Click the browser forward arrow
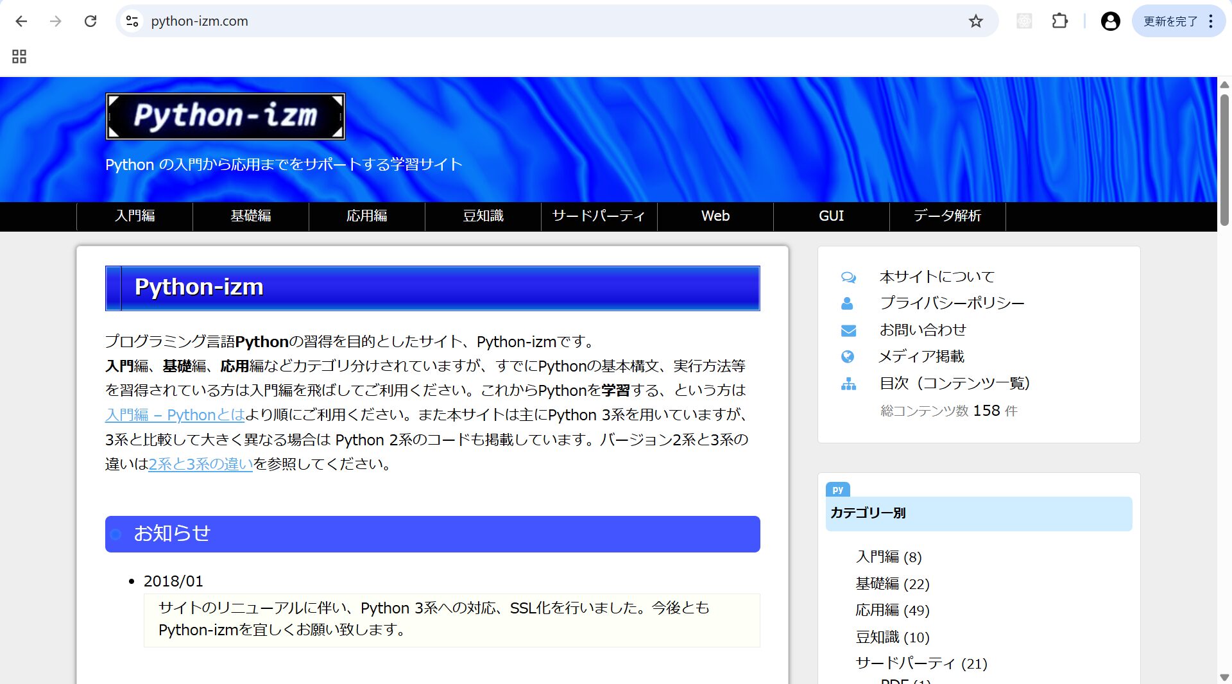 pyautogui.click(x=56, y=21)
